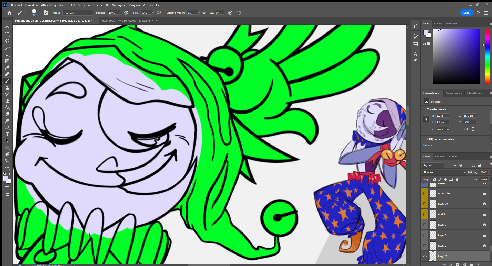Click inside the color picker field

pyautogui.click(x=456, y=56)
